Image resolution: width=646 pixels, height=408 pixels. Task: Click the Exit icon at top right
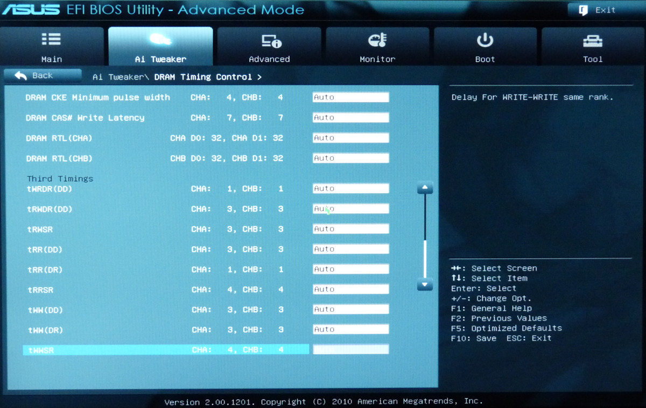tap(583, 10)
